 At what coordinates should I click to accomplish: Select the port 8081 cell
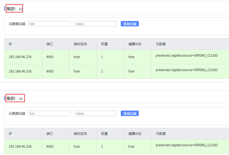pyautogui.click(x=50, y=57)
